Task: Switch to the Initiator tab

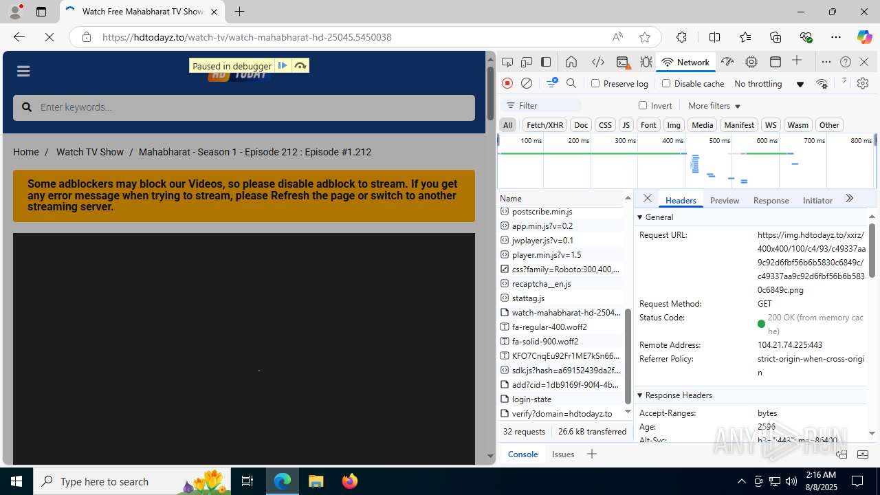Action: click(x=817, y=200)
